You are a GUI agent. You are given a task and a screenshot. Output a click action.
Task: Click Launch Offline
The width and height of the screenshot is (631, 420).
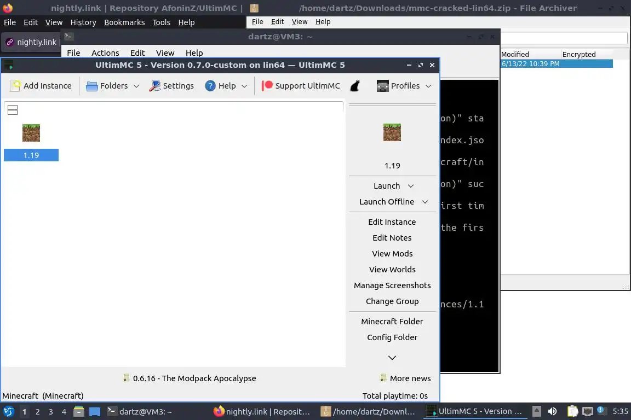(387, 202)
